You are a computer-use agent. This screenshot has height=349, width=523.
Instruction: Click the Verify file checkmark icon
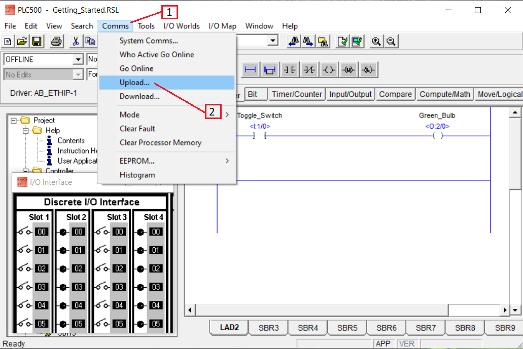click(342, 42)
